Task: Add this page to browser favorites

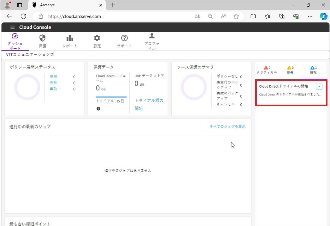Action: click(x=236, y=16)
